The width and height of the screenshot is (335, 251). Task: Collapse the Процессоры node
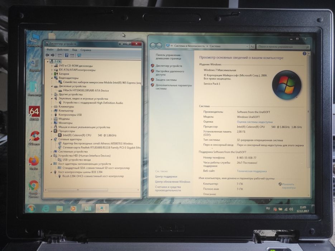pos(52,131)
